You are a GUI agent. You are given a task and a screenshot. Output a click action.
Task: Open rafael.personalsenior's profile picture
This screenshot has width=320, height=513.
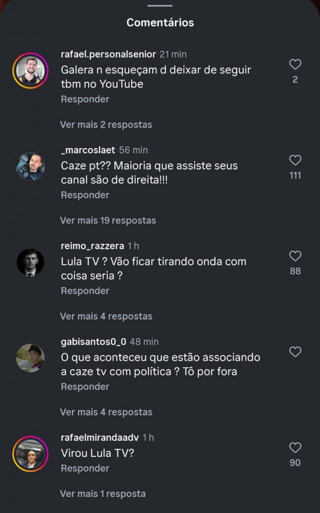pos(31,71)
